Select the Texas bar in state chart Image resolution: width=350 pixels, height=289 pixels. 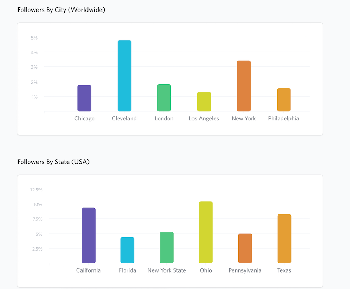[x=284, y=239]
